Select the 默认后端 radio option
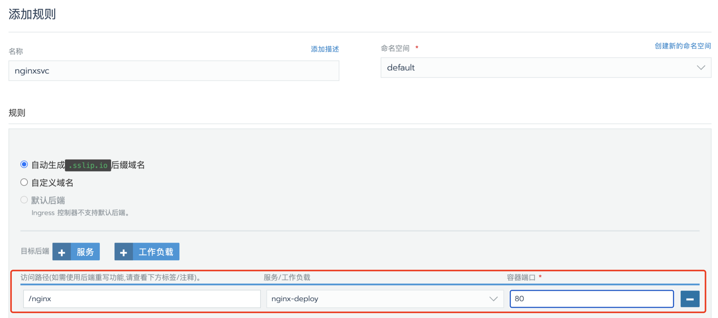718x318 pixels. (x=24, y=200)
